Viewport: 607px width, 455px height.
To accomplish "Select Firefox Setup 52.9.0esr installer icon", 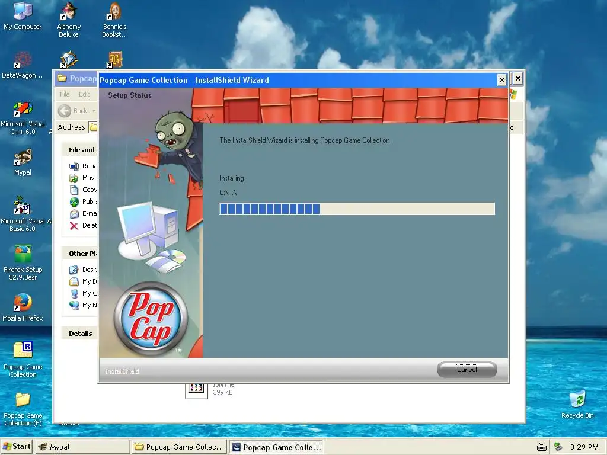I will 23,262.
